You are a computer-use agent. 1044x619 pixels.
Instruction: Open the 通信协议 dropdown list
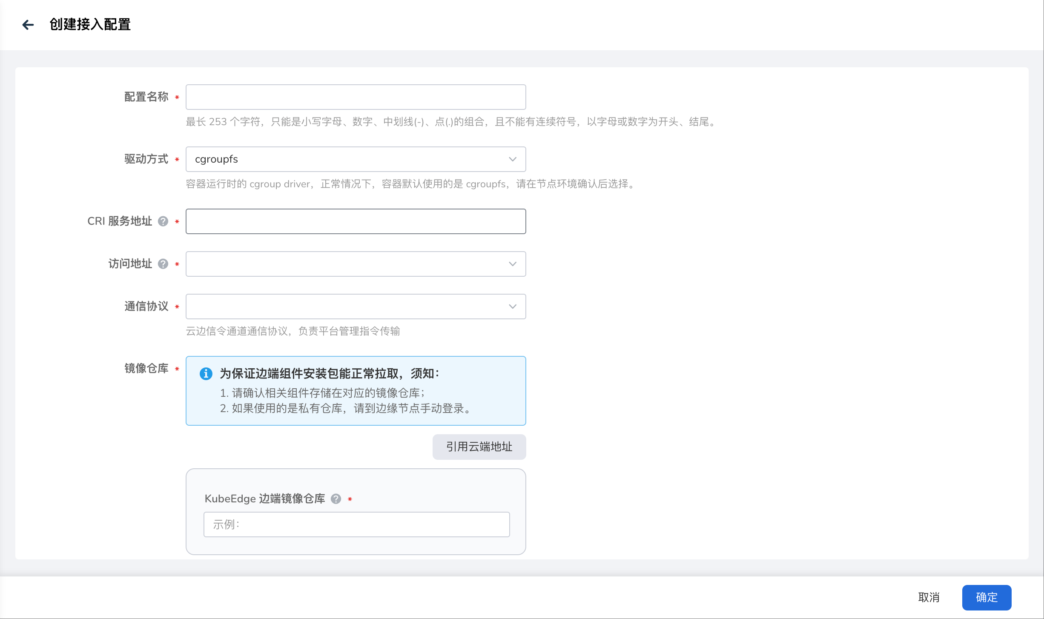(x=355, y=307)
